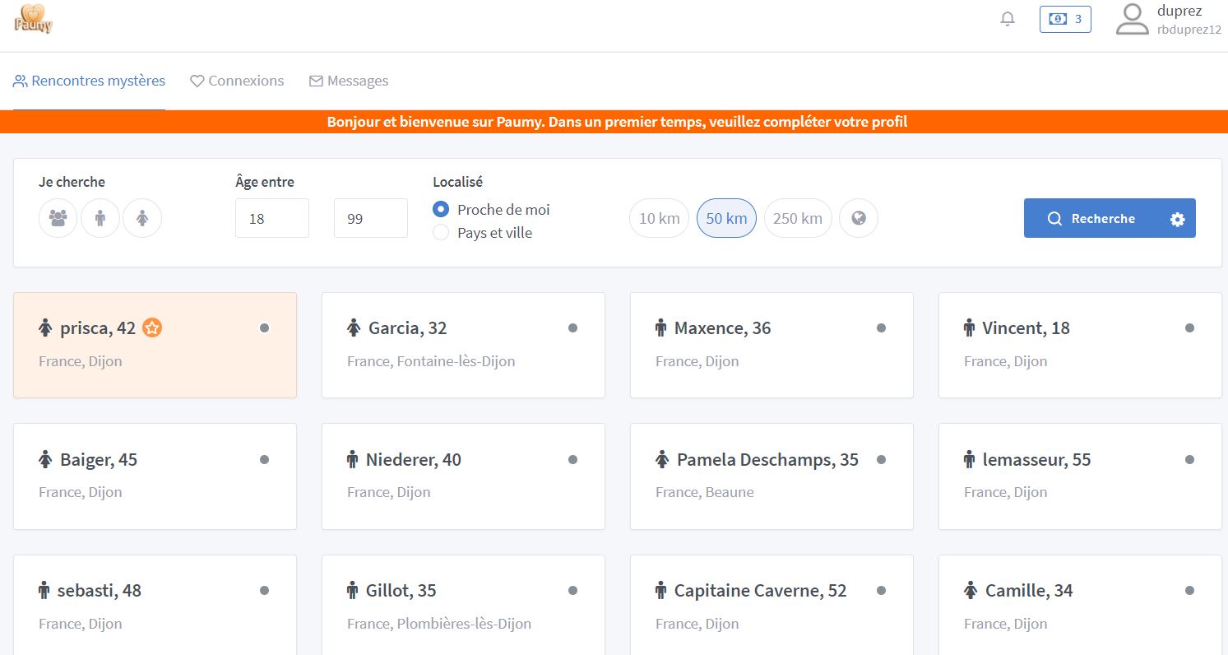The height and width of the screenshot is (655, 1228).
Task: Click the female icon beside Garcia
Action: coord(354,327)
